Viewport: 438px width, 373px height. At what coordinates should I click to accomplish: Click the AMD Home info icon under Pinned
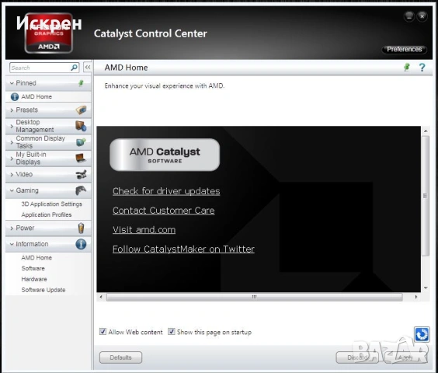[x=15, y=96]
